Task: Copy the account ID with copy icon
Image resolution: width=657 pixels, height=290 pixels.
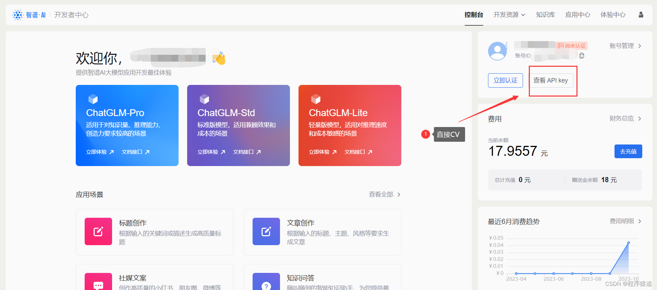Action: [x=582, y=55]
